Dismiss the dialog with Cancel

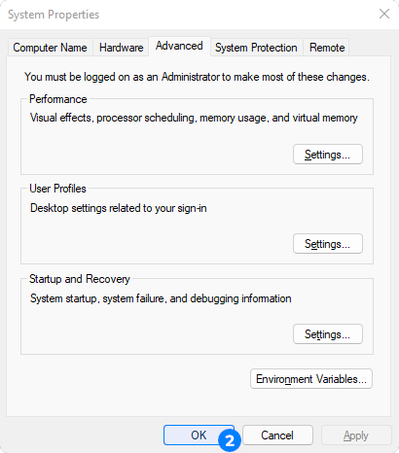coord(277,436)
